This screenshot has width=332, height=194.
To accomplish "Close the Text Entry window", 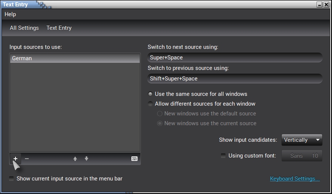I will [326, 5].
